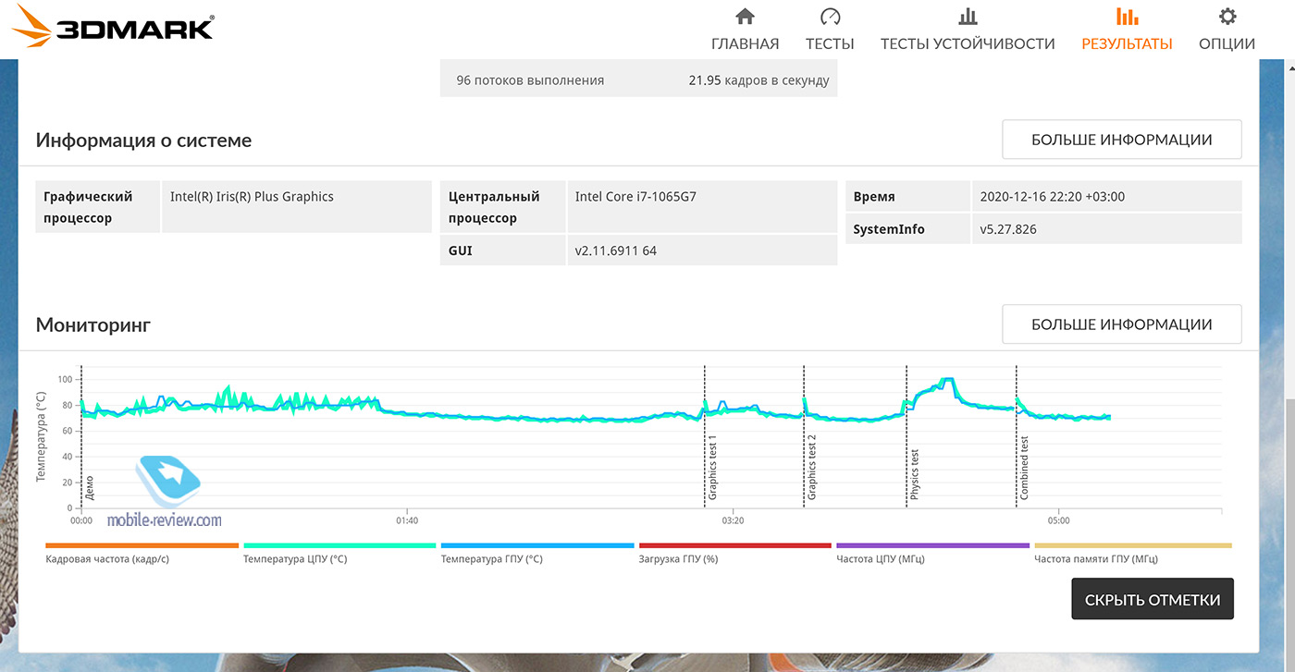1295x672 pixels.
Task: Toggle the purple Частота ЦПУ legend series
Action: click(932, 553)
